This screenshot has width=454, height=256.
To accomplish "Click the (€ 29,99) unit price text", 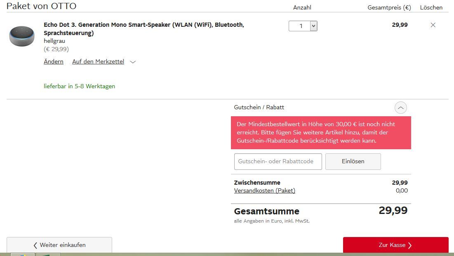I will (56, 49).
